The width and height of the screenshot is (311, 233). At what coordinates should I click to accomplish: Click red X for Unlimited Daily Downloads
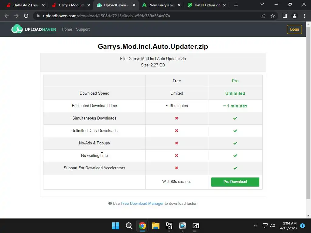[x=176, y=131]
